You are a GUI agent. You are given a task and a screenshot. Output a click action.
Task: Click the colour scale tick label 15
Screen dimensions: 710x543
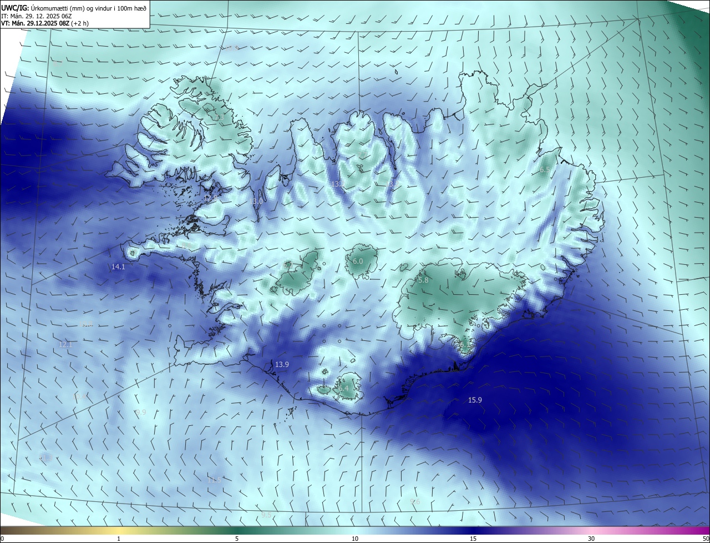473,539
